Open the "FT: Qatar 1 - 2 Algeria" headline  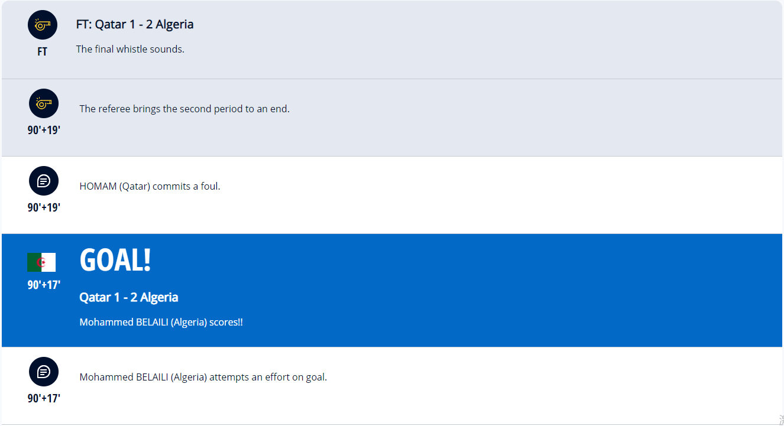[135, 25]
